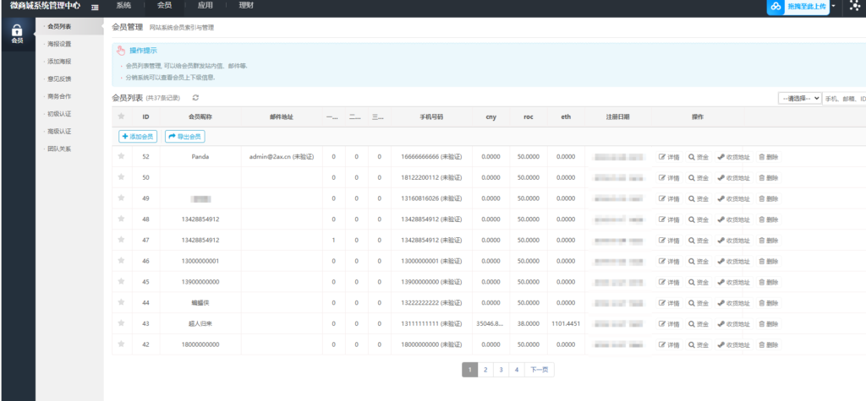
Task: Click the member search input field
Action: tap(844, 98)
